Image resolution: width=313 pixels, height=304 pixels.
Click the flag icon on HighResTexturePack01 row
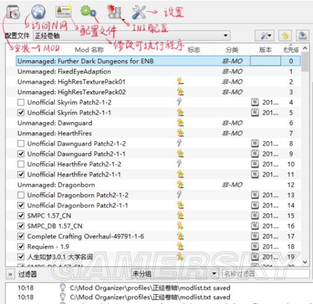coord(180,81)
